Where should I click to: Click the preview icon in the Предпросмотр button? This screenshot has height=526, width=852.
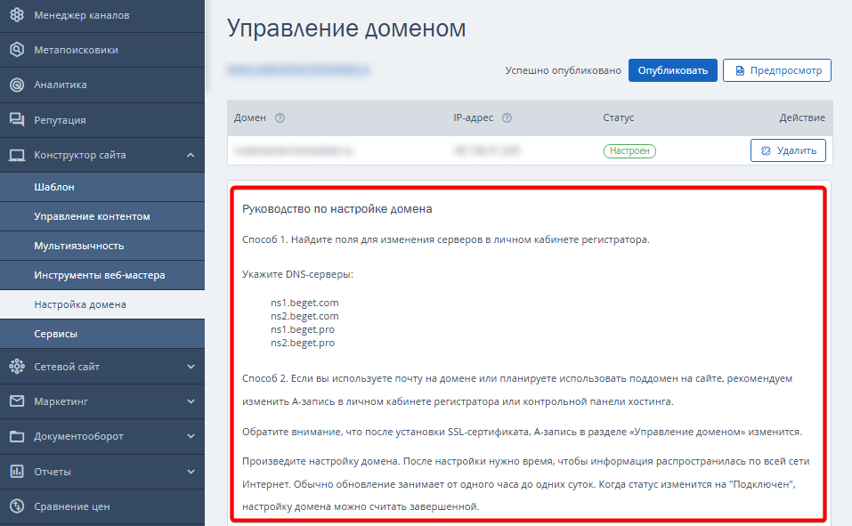pos(740,70)
